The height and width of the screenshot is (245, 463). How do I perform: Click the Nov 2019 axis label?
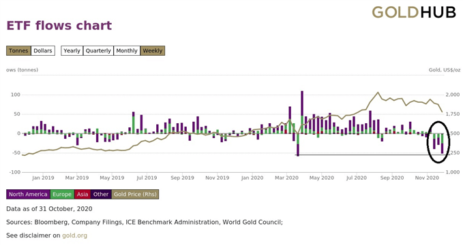[218, 178]
